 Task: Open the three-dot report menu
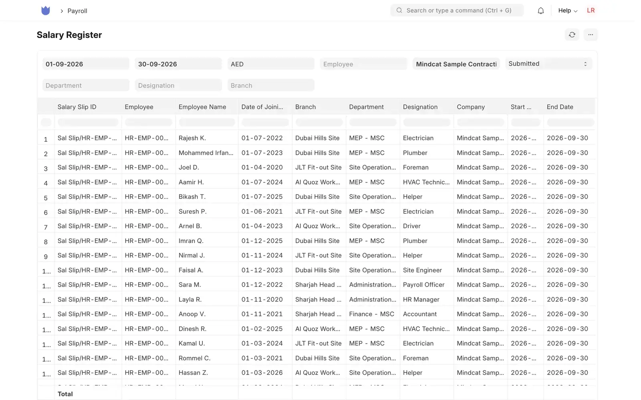click(591, 35)
